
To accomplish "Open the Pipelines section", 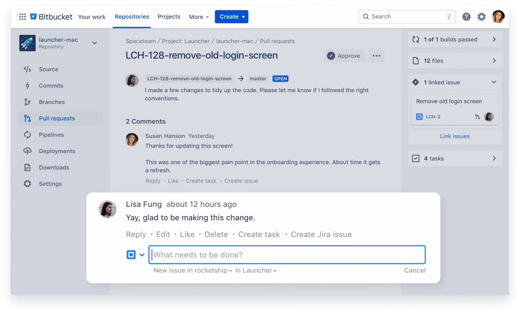I will pyautogui.click(x=51, y=135).
